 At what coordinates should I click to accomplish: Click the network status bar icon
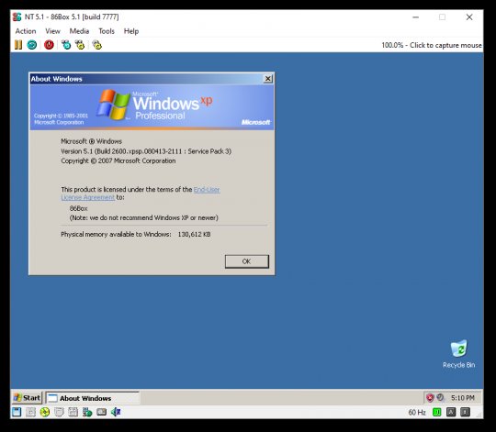(x=87, y=412)
